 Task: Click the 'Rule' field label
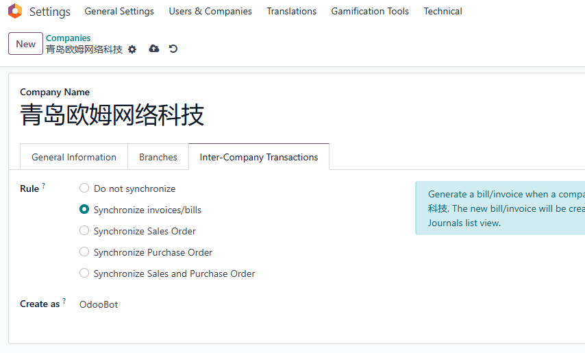[x=29, y=188]
